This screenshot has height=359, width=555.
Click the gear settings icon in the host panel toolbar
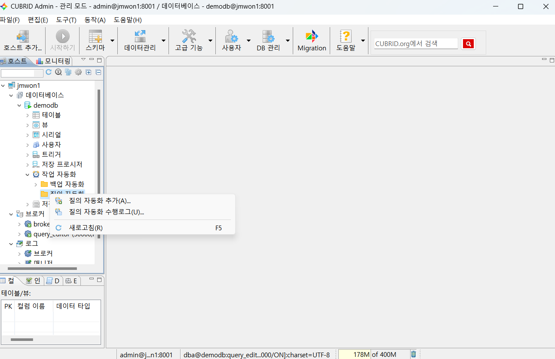click(78, 72)
